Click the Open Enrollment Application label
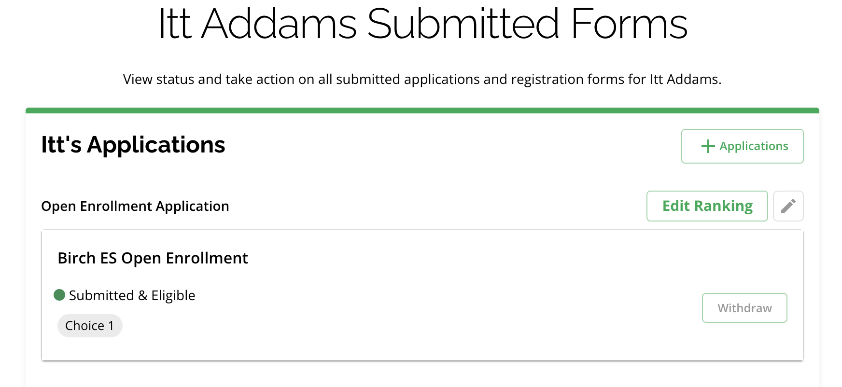Image resolution: width=842 pixels, height=387 pixels. click(135, 206)
